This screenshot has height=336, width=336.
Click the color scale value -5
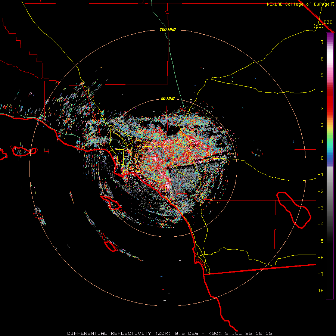(x=321, y=241)
